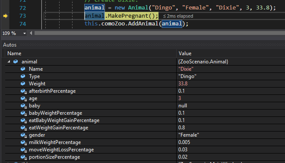Select the age field row
Image resolution: width=285 pixels, height=163 pixels.
[x=145, y=98]
